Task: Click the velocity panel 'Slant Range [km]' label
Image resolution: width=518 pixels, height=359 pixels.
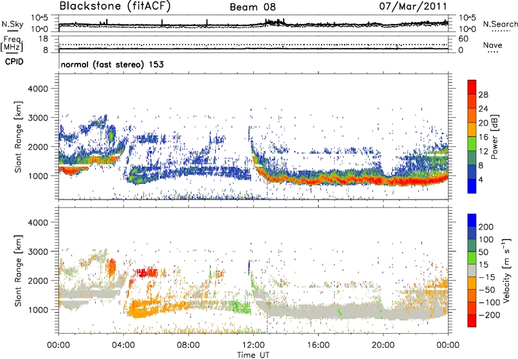Action: (x=18, y=270)
